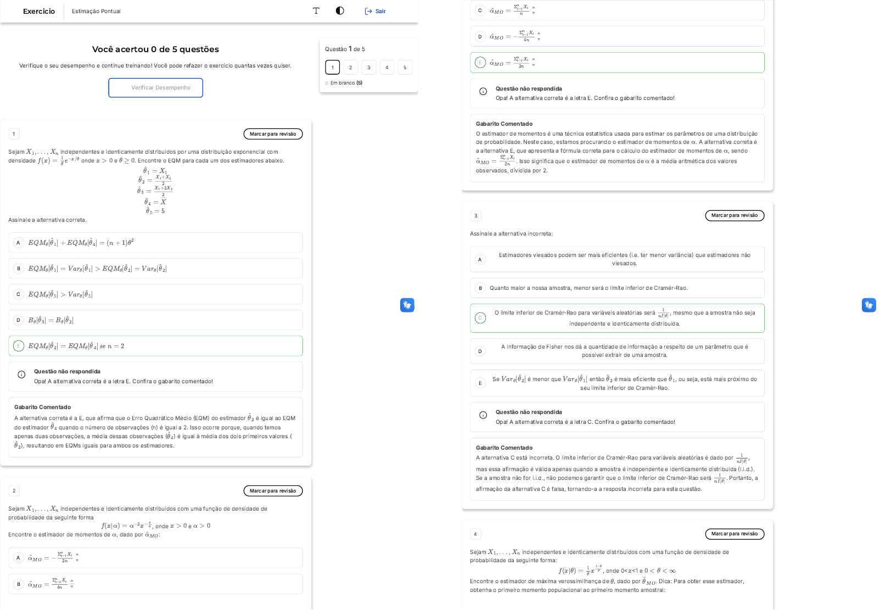880x610 pixels.
Task: Choose option B circle in question 3
Action: 480,288
